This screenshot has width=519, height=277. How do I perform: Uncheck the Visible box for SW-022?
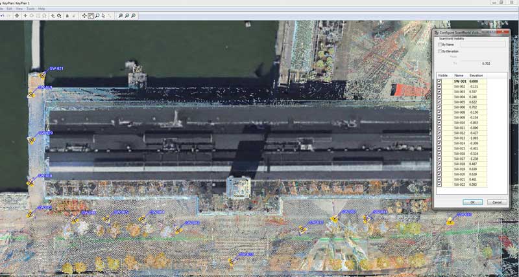[439, 184]
